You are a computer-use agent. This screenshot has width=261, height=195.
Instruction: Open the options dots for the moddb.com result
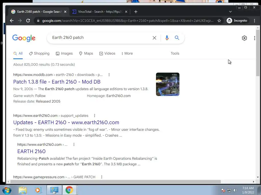coord(109,75)
